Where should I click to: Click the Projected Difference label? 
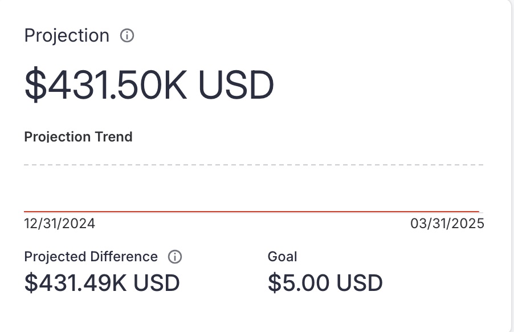point(91,256)
